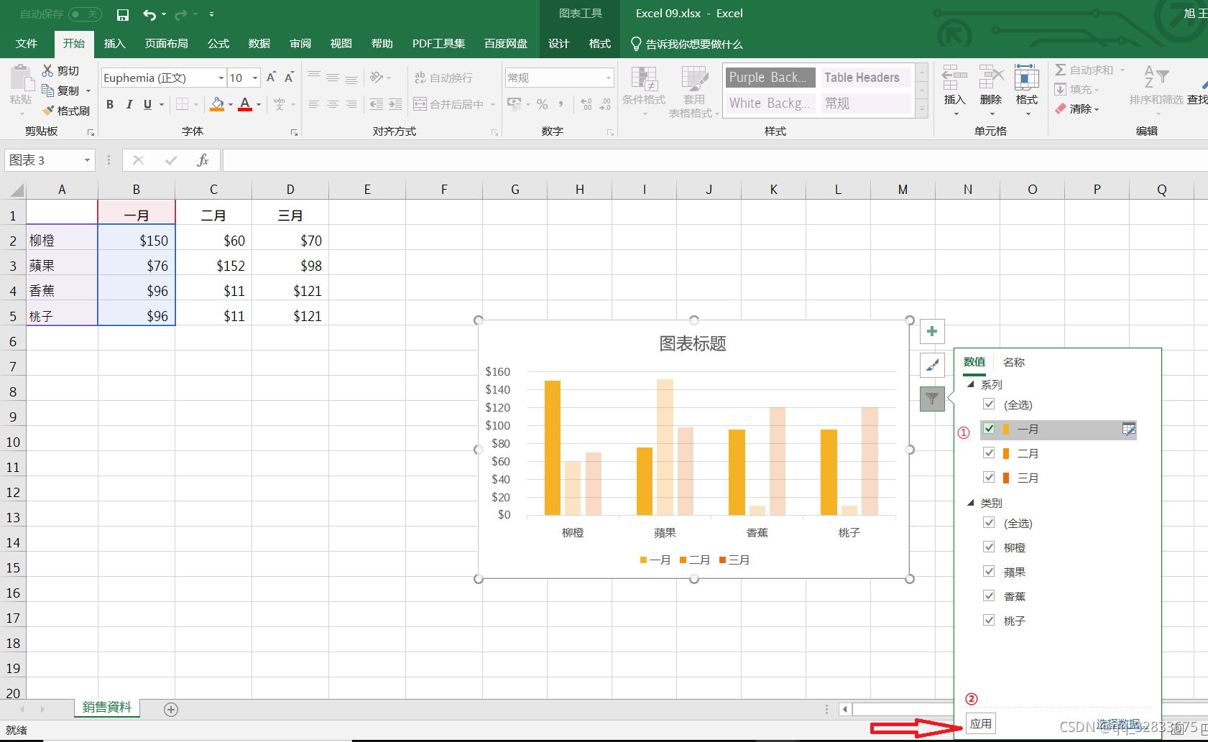The image size is (1208, 742).
Task: Open the font size dropdown
Action: 255,78
